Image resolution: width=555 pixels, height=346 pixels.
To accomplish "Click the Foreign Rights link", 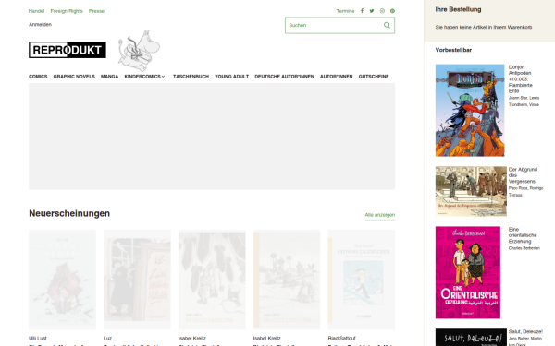I will point(67,11).
